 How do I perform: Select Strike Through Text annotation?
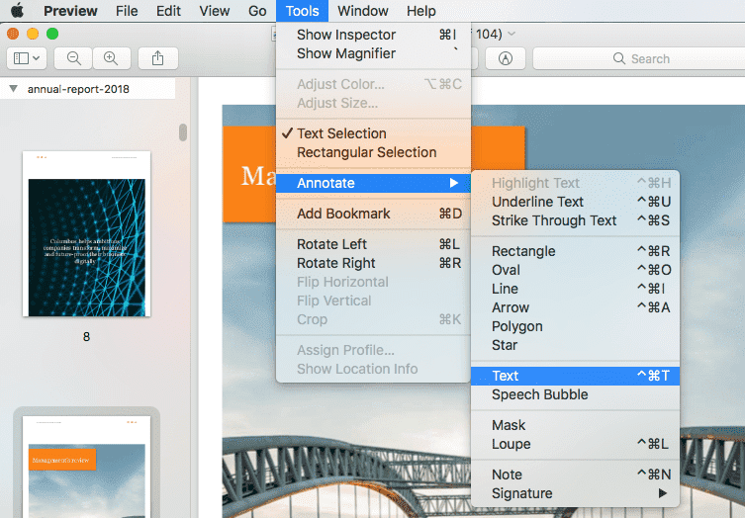[576, 220]
